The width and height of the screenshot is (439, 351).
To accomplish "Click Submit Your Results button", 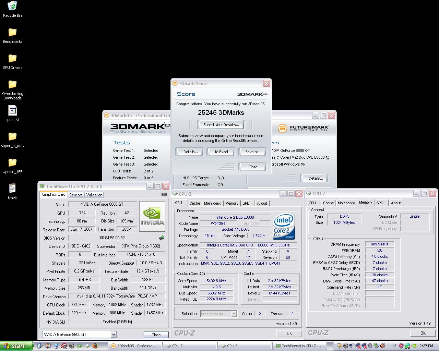I will pos(221,125).
